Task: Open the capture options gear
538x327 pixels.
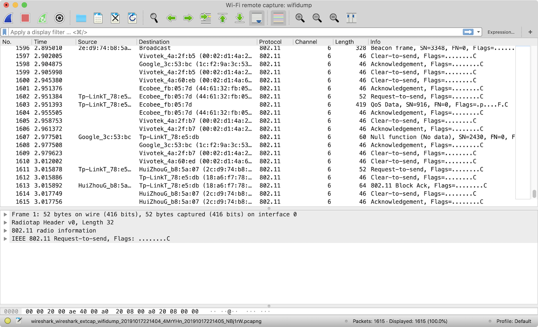Action: 59,18
